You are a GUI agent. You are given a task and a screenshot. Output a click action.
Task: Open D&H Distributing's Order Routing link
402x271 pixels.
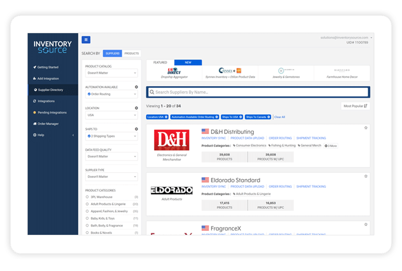280,138
